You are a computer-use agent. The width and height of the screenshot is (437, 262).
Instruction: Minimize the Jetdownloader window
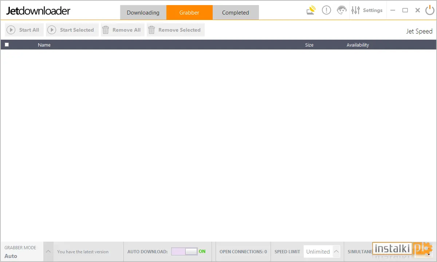(393, 10)
